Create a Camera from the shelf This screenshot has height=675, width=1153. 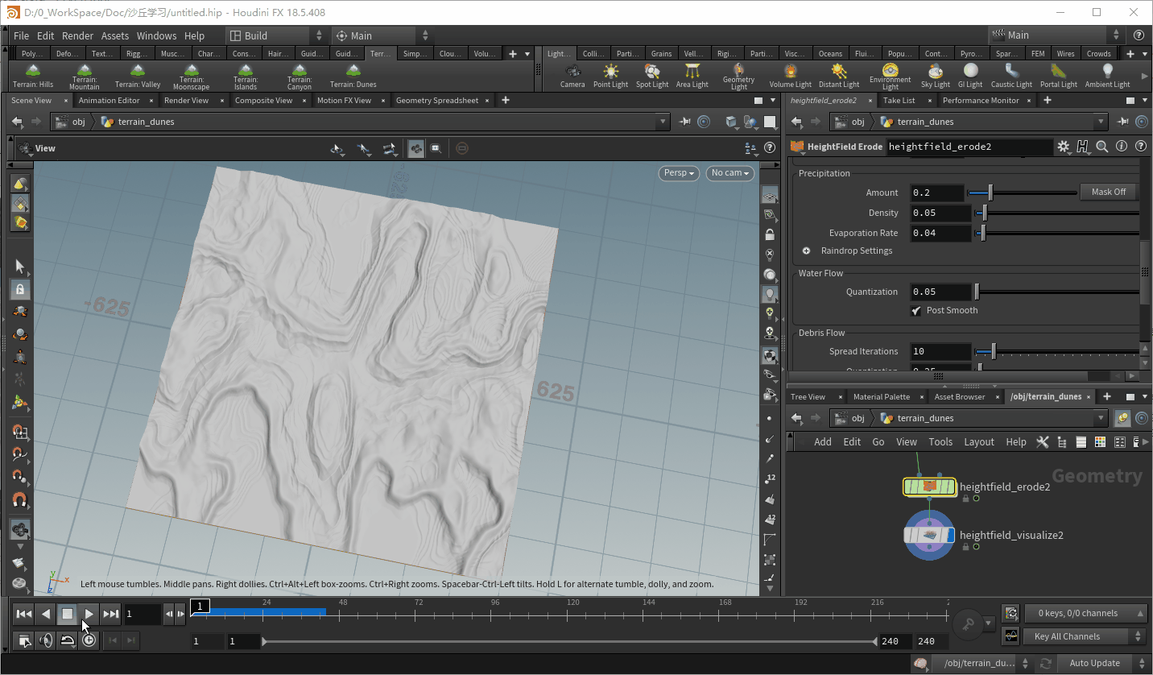[x=572, y=76]
